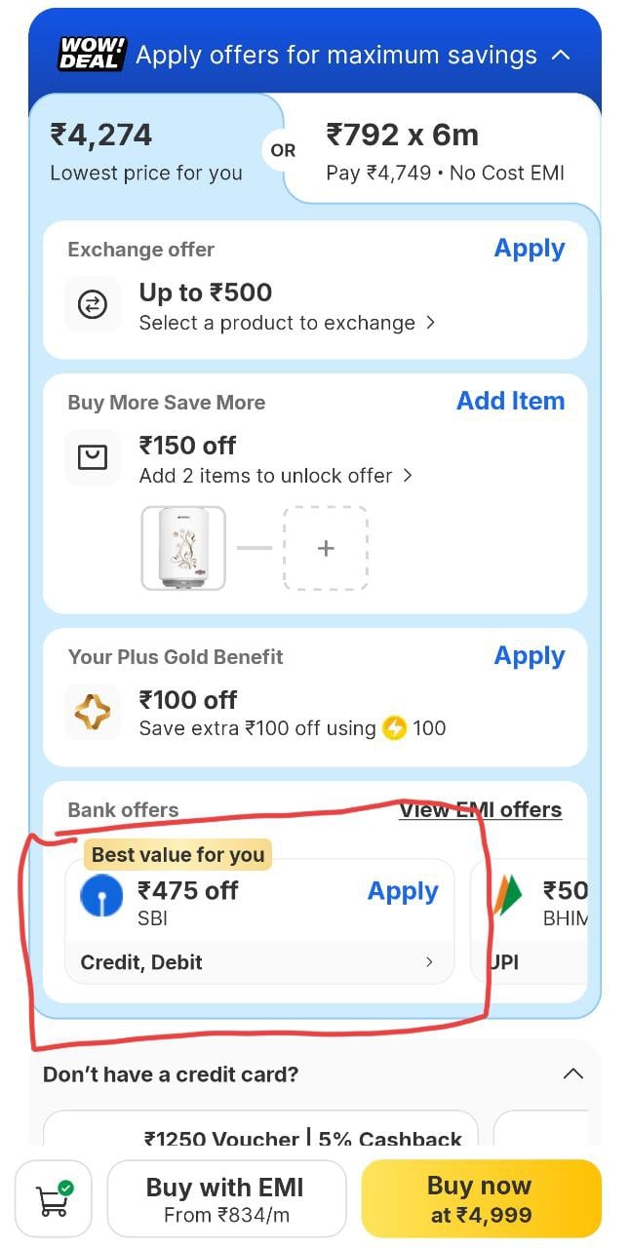Click the SuperCoin lightning icon
The height and width of the screenshot is (1248, 630).
coord(394,728)
